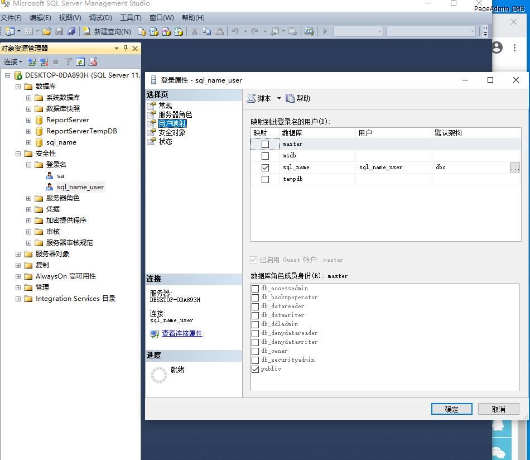Click the Redo arrow icon
Image resolution: width=530 pixels, height=460 pixels.
point(255,31)
